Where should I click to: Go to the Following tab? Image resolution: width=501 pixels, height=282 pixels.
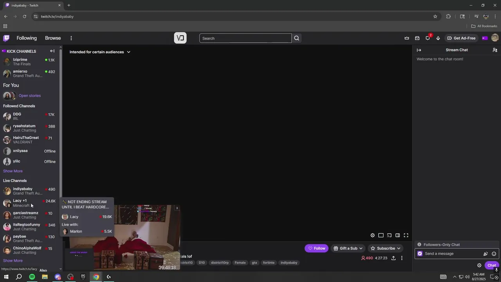27,38
